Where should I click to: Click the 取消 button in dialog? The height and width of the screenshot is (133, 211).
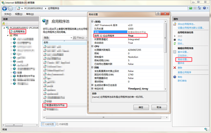[x=159, y=107]
